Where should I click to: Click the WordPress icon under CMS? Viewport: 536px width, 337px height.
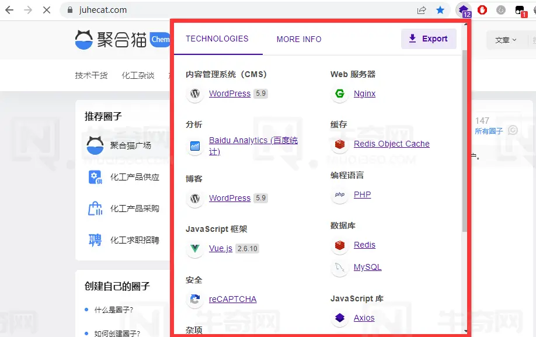pyautogui.click(x=195, y=93)
